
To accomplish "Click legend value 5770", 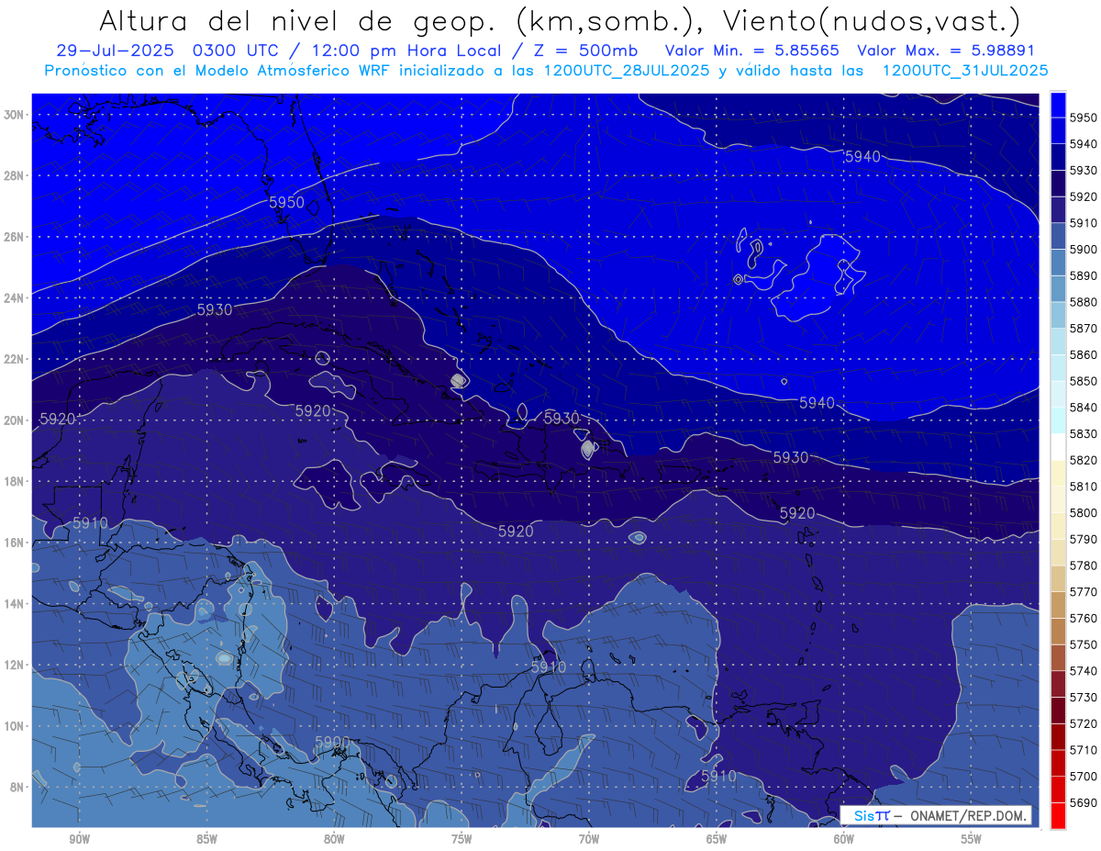I will pyautogui.click(x=1084, y=592).
